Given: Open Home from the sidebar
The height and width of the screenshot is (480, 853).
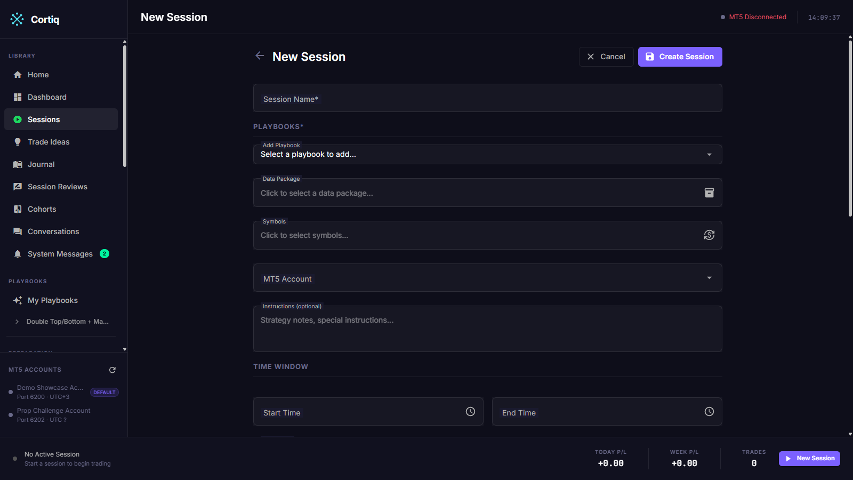Looking at the screenshot, I should (x=61, y=75).
